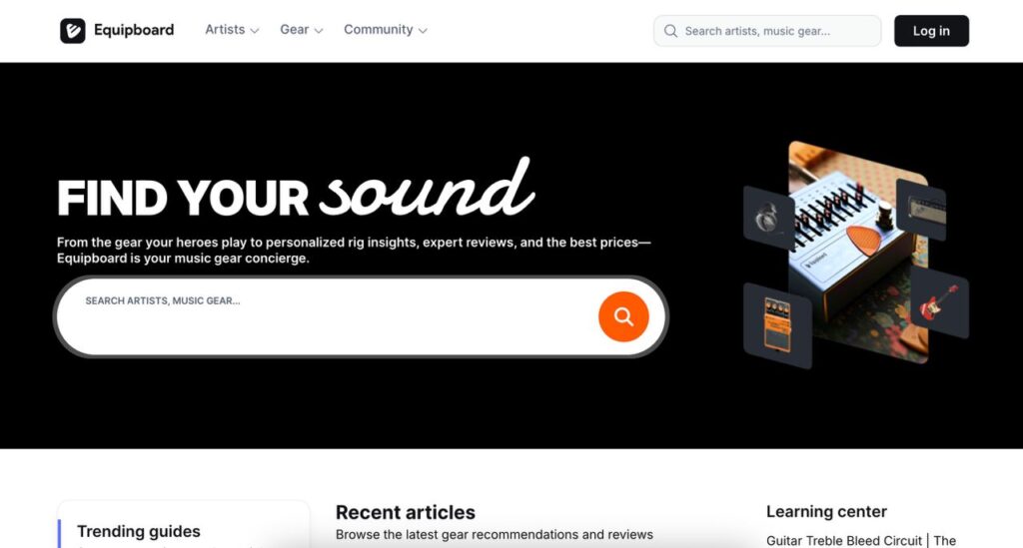
Task: Expand the Community dropdown chevron
Action: (423, 31)
